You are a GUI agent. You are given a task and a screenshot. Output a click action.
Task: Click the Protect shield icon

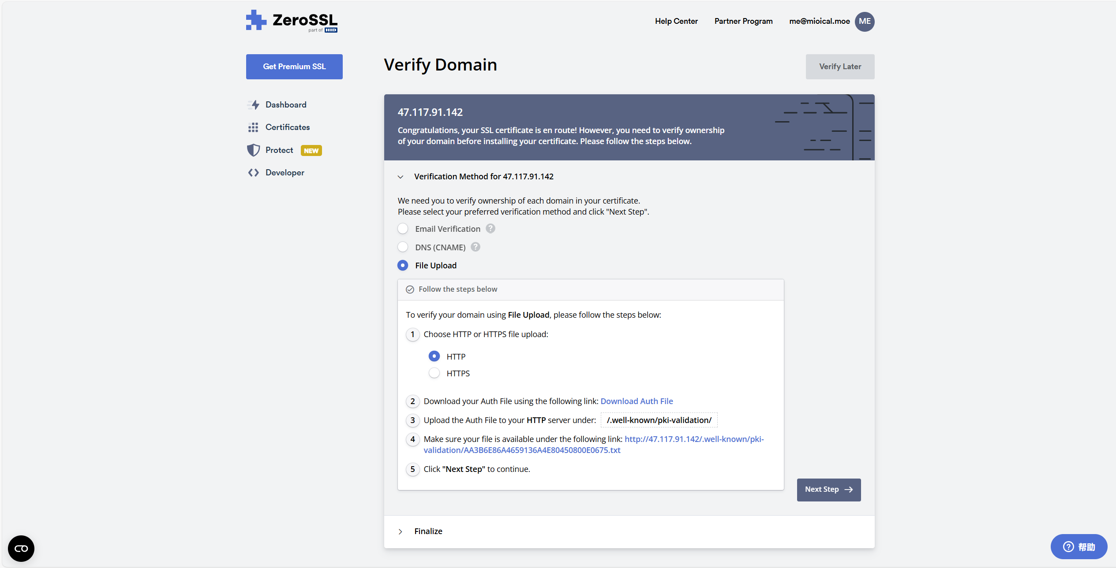click(x=253, y=150)
